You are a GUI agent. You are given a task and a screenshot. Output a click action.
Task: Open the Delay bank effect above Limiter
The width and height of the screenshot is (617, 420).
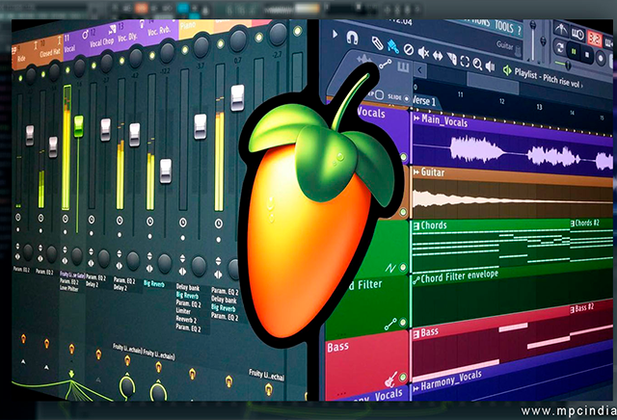tap(188, 287)
